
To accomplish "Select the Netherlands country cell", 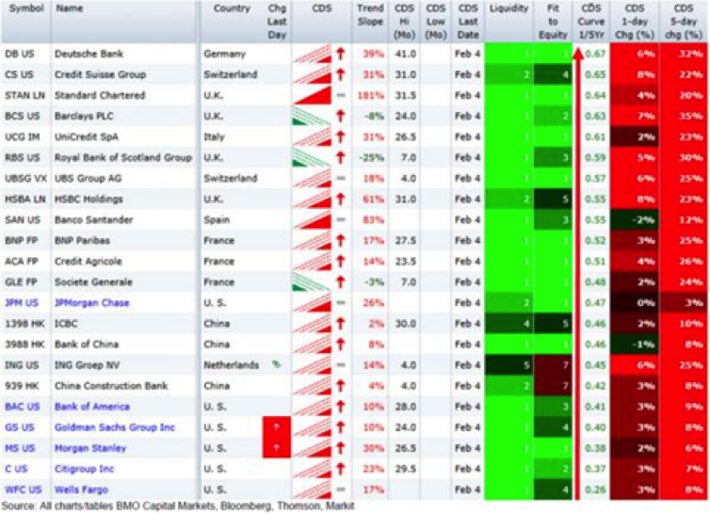I will click(x=231, y=365).
